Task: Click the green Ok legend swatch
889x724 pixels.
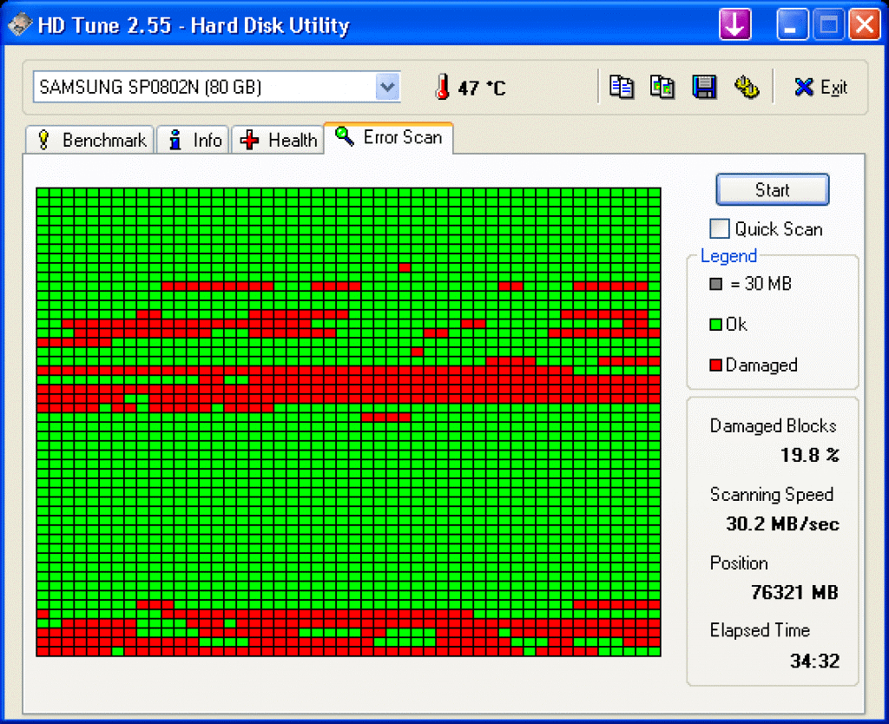Action: tap(715, 325)
